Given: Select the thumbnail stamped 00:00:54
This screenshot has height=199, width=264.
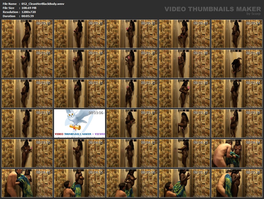Looking at the screenshot, I should tap(237, 34).
